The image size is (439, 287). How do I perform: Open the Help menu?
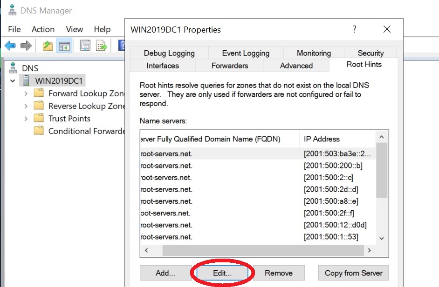tap(102, 29)
